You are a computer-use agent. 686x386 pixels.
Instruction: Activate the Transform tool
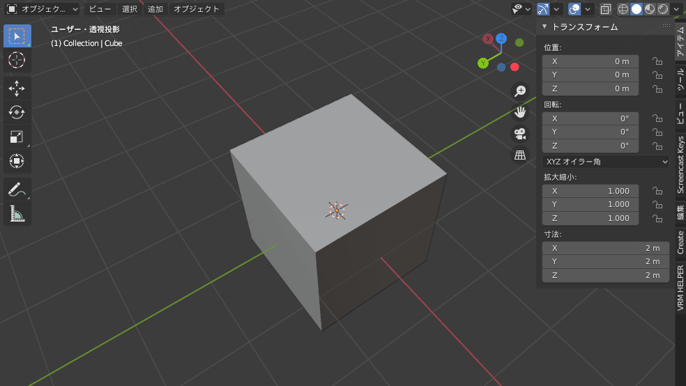pos(17,161)
